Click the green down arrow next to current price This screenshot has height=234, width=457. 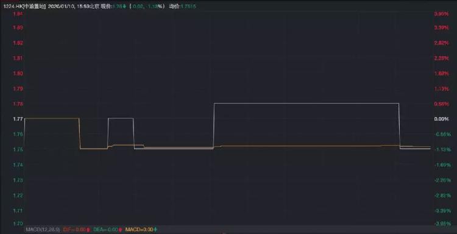coord(124,7)
